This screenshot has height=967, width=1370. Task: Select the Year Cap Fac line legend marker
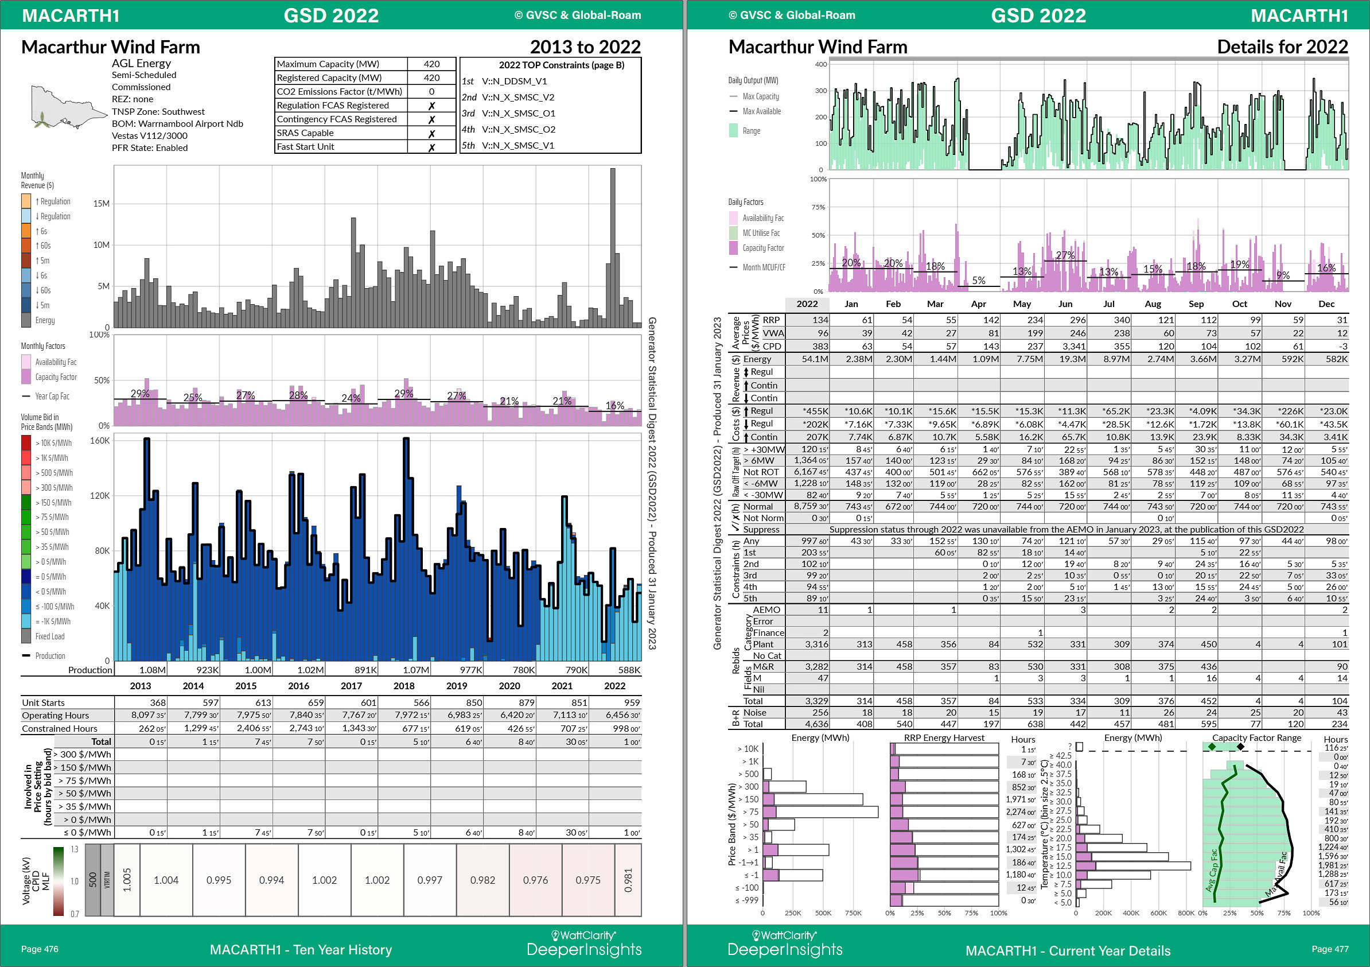[26, 397]
